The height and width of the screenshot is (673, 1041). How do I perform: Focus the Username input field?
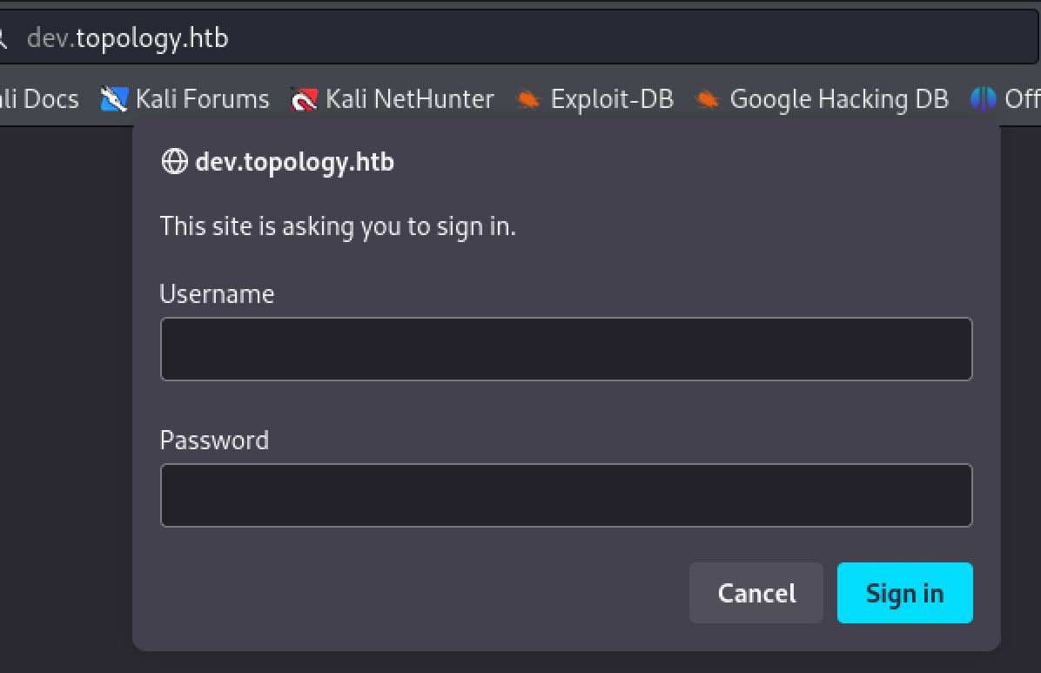566,349
